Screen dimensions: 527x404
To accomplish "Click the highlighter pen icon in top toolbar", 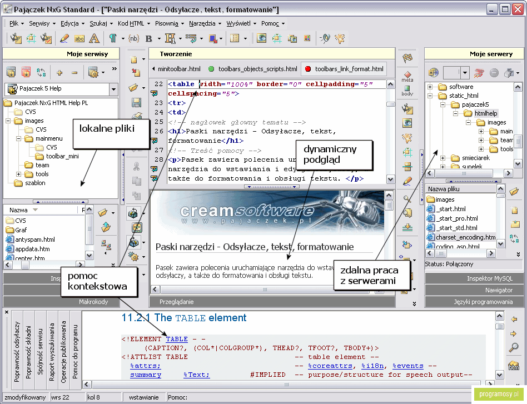I will 64,38.
